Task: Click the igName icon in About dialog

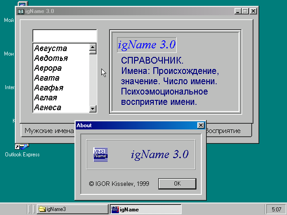Action: (x=100, y=154)
